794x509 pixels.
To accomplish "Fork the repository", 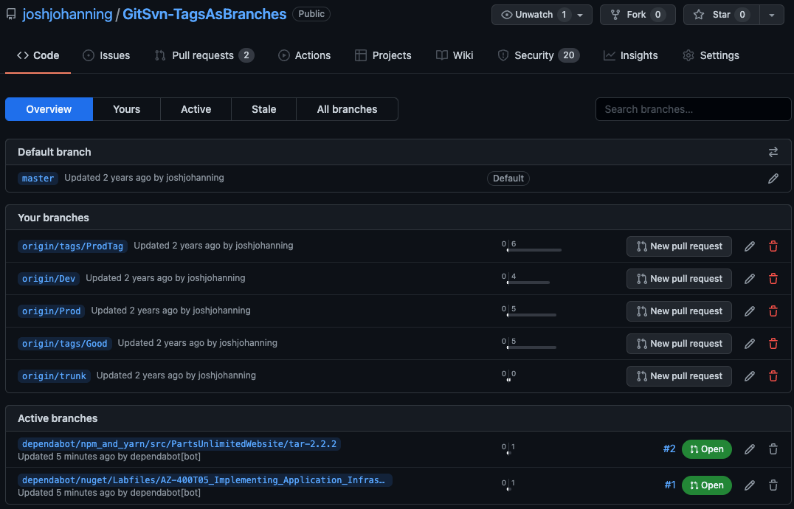I will point(637,15).
